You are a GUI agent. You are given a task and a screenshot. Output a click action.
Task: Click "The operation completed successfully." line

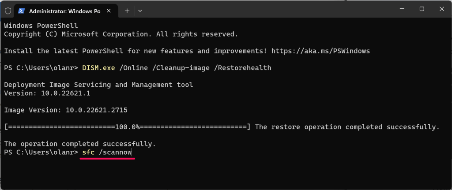click(80, 144)
